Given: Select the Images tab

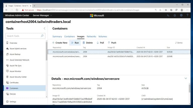Looking at the screenshot, I should coord(81,36).
